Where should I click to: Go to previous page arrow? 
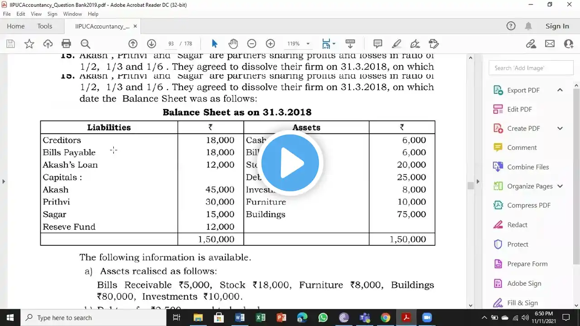(x=133, y=44)
